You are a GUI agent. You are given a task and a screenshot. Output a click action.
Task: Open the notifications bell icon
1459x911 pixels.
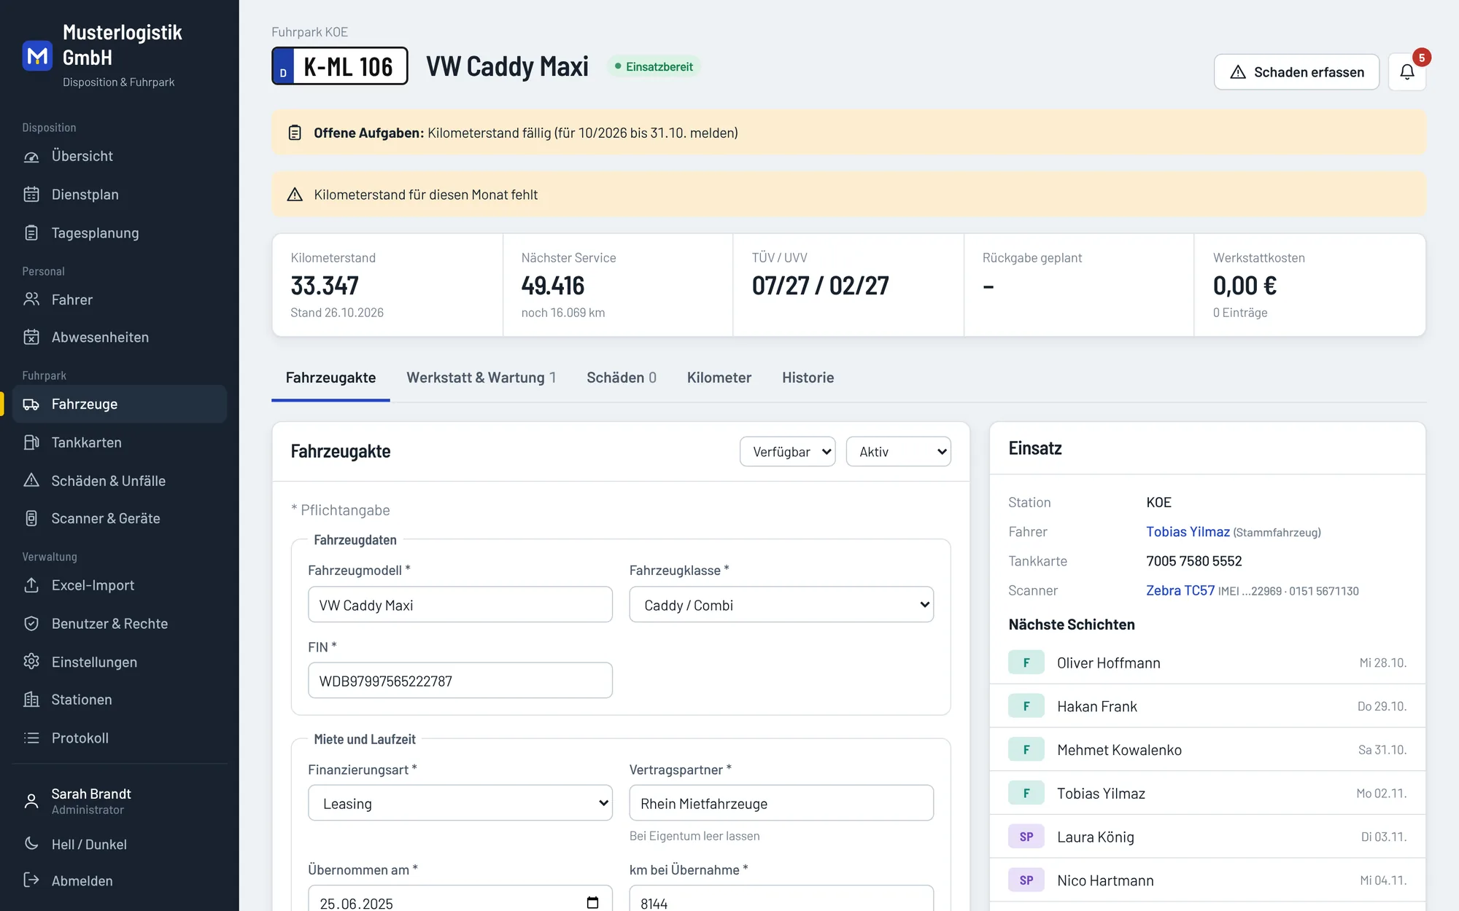click(x=1406, y=71)
